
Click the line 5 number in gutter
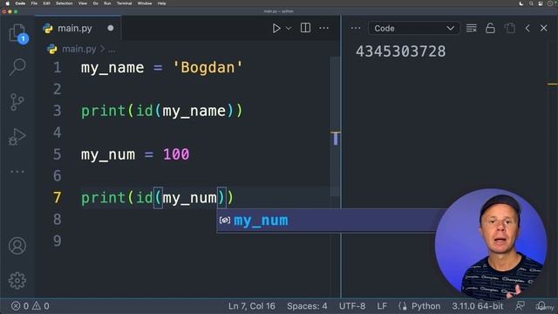58,154
